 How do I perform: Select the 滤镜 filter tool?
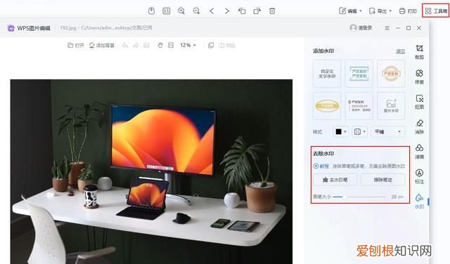tap(419, 152)
